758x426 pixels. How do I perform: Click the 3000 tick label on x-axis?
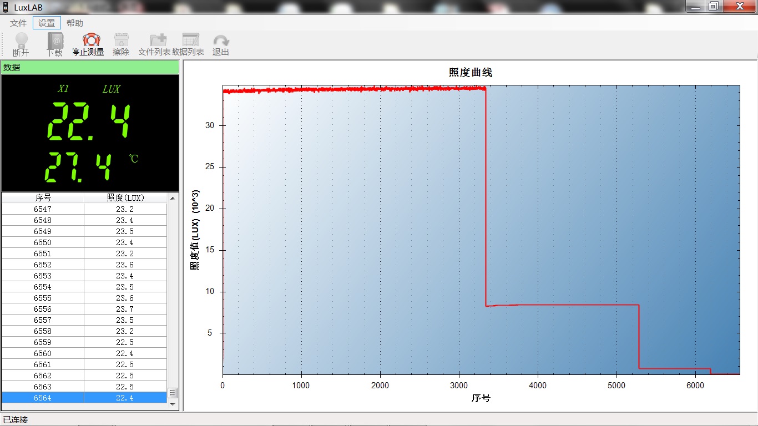(459, 385)
